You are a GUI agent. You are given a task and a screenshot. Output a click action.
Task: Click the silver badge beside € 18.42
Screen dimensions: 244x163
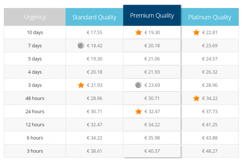(x=81, y=45)
